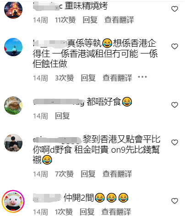Open the man with dog avatar profile

13,143
